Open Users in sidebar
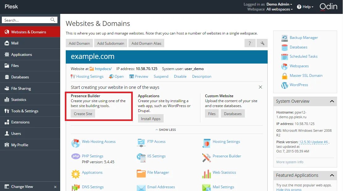 tap(30, 133)
